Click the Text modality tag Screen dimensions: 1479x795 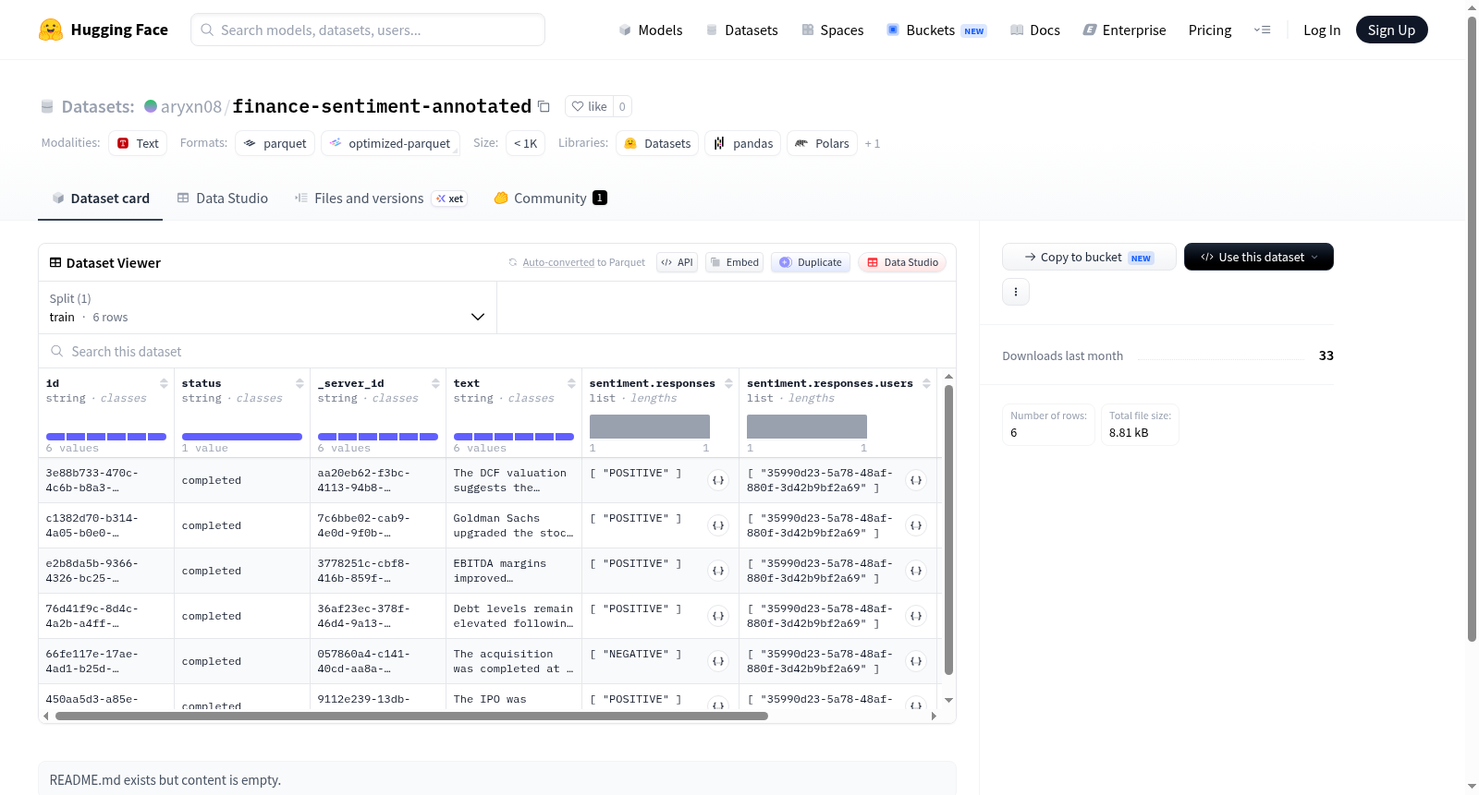click(138, 143)
